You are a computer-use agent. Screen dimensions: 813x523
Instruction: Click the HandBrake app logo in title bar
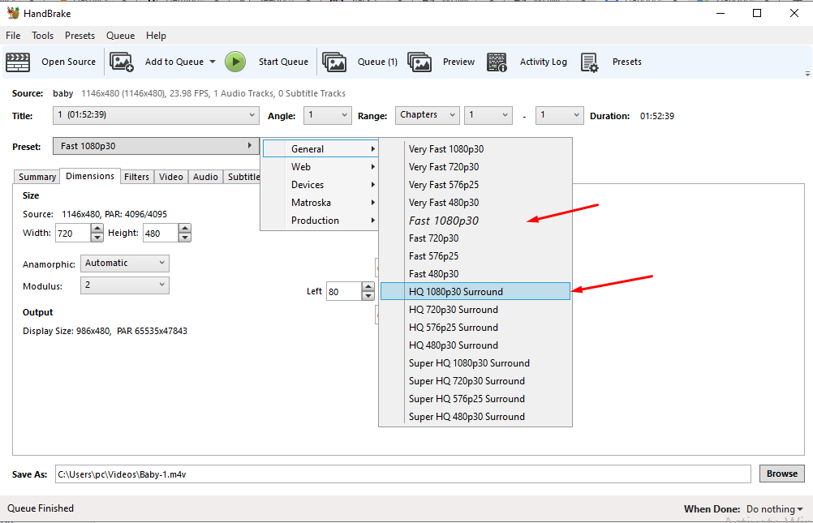tap(12, 13)
